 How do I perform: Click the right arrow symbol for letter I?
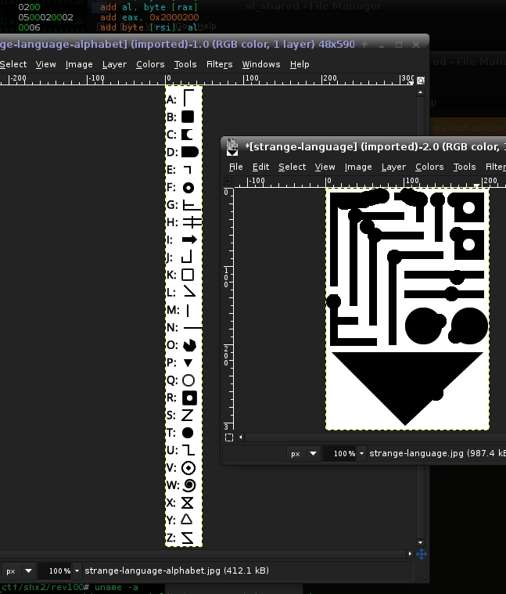pos(188,239)
